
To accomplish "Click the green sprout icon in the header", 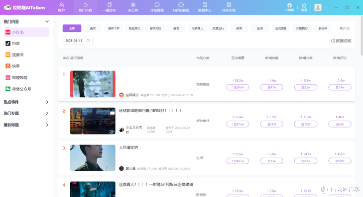I will tap(289, 6).
